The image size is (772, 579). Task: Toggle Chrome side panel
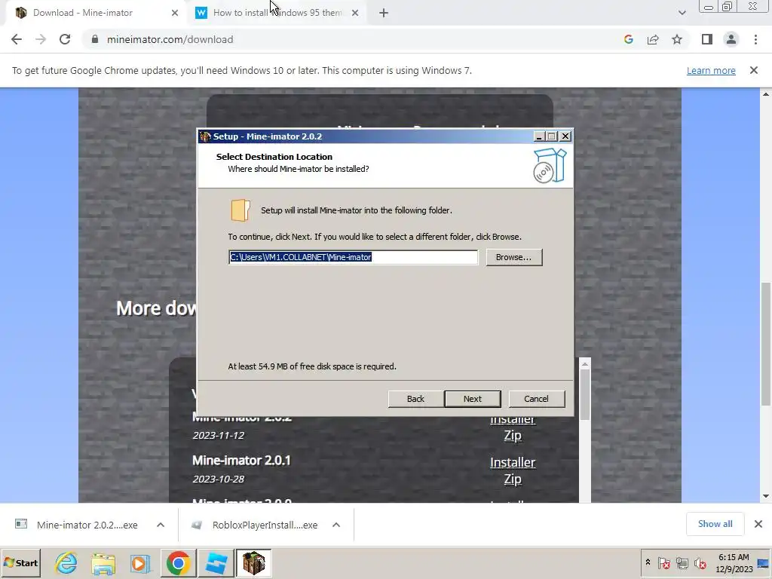(707, 39)
